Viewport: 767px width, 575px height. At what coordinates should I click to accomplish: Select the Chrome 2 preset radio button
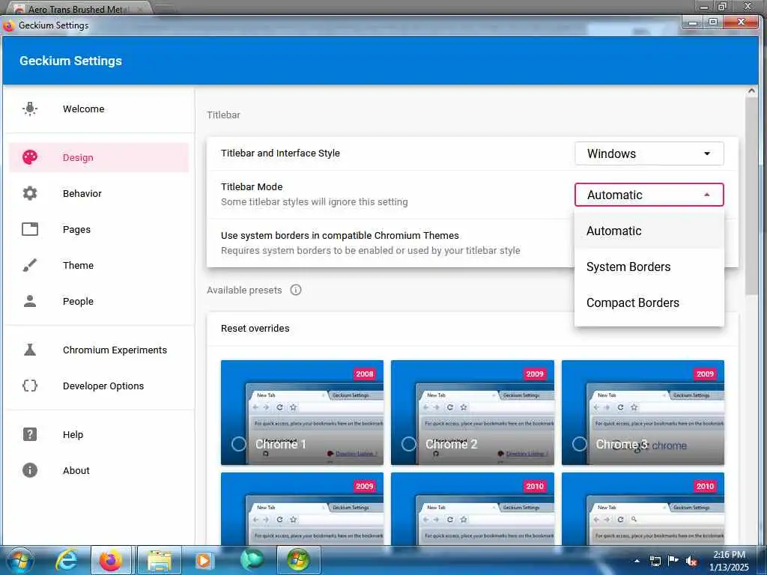click(x=409, y=444)
